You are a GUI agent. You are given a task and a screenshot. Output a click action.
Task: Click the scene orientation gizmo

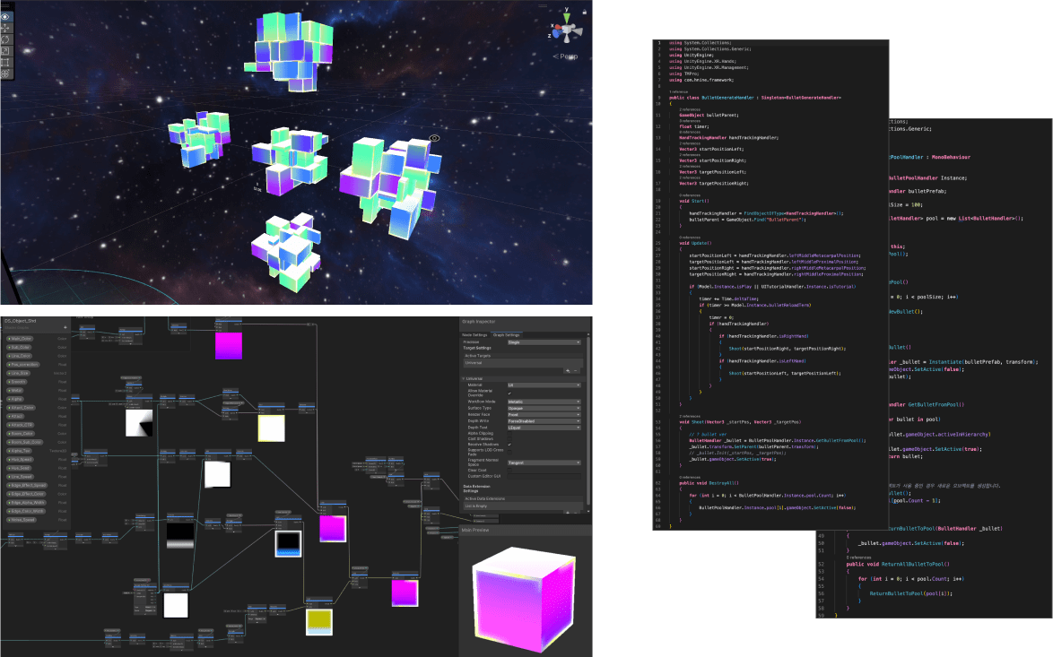coord(567,30)
